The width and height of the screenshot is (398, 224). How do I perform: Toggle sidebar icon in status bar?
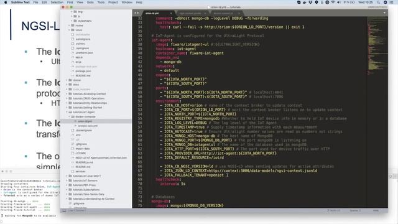pyautogui.click(x=64, y=210)
